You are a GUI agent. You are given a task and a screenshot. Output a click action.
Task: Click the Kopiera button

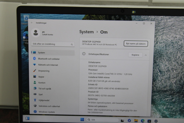(x=135, y=55)
